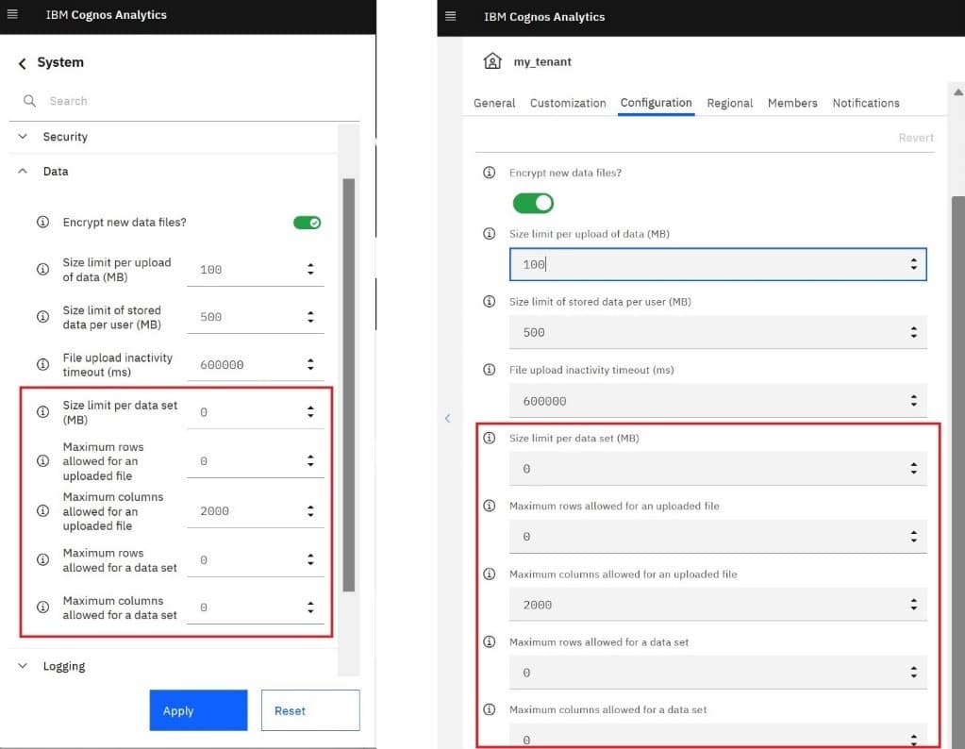
Task: Switch to the Members tab
Action: tap(792, 103)
